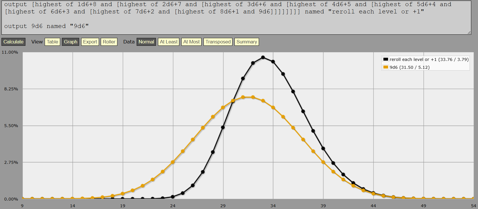478x209 pixels.
Task: Switch to Table view
Action: [53, 42]
